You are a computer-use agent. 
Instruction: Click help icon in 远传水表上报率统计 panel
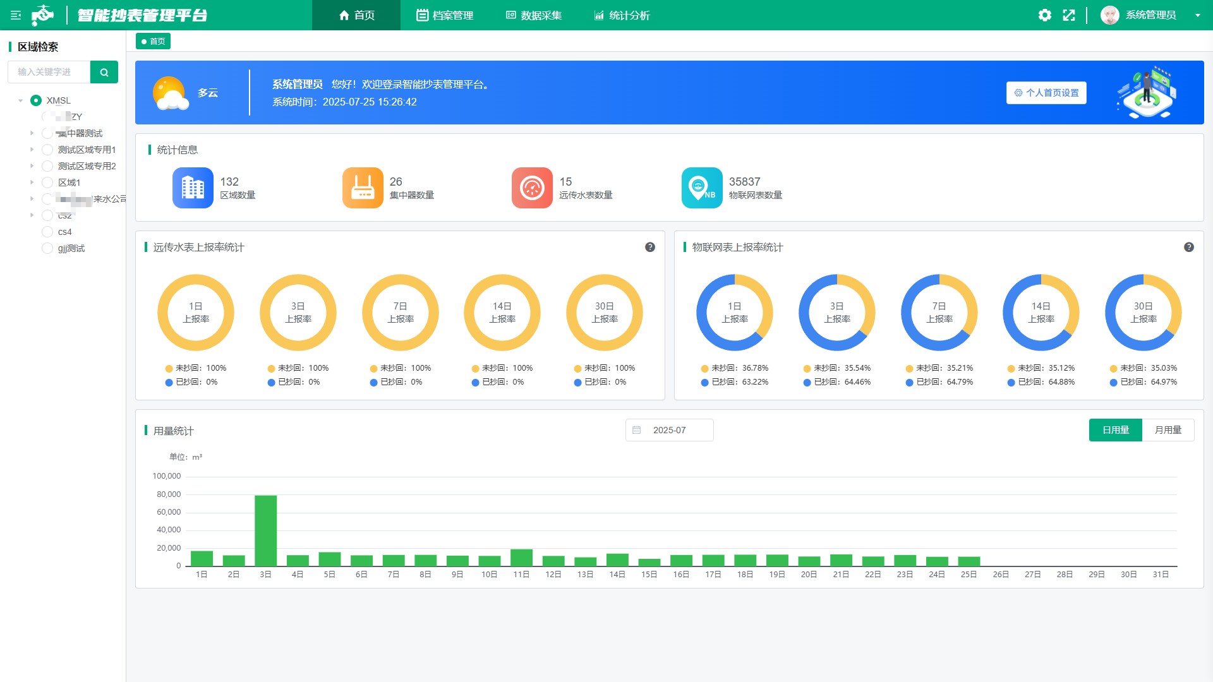650,248
